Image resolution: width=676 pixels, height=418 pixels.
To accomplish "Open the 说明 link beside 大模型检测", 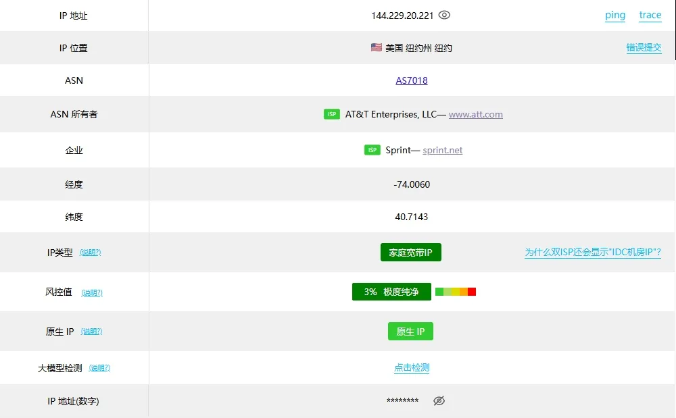I will [x=99, y=368].
